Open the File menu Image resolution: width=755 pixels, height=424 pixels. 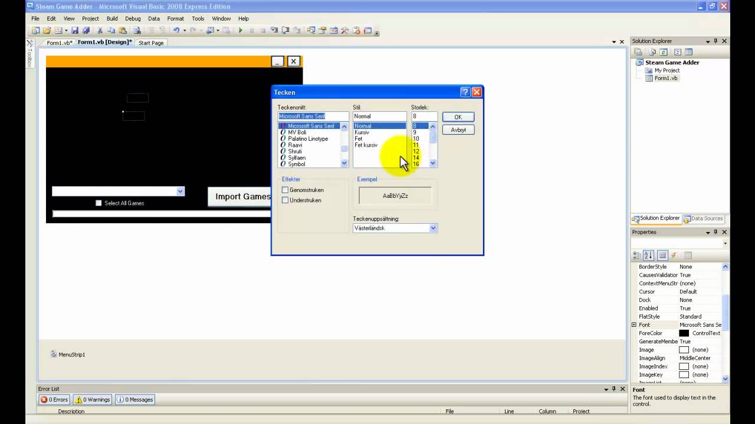tap(35, 18)
